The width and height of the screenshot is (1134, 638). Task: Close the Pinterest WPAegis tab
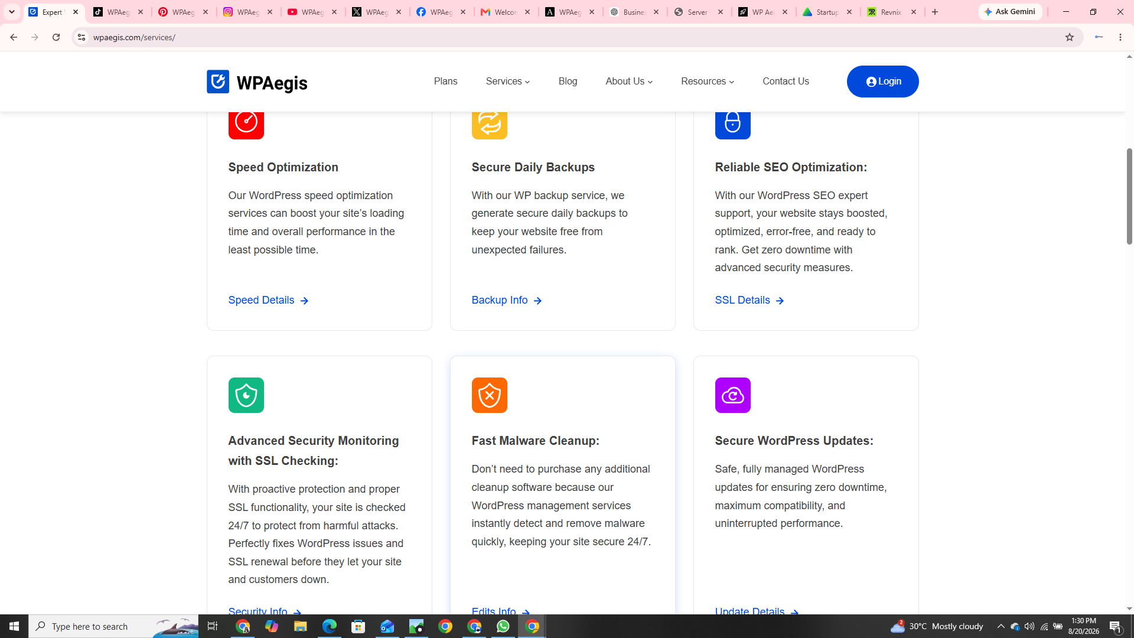click(x=206, y=12)
